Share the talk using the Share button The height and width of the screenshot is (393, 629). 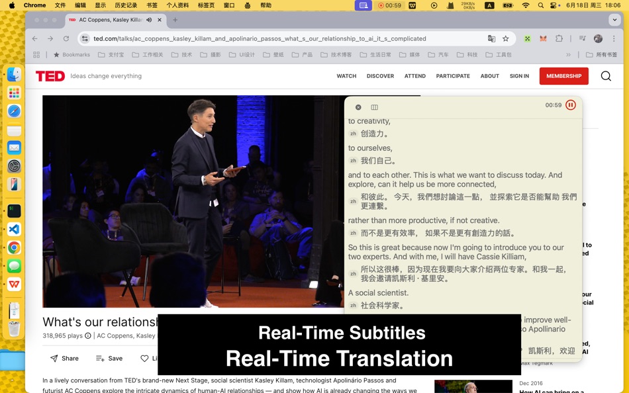click(64, 358)
